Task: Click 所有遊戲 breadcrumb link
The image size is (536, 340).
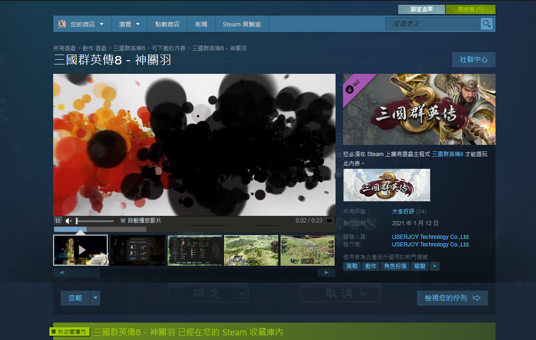Action: [x=64, y=48]
